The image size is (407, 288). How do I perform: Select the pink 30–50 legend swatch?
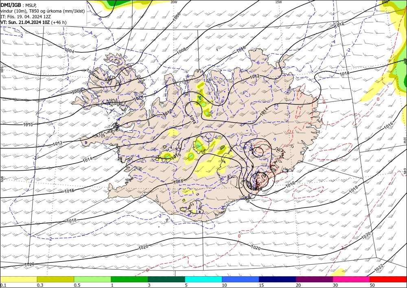point(352,279)
